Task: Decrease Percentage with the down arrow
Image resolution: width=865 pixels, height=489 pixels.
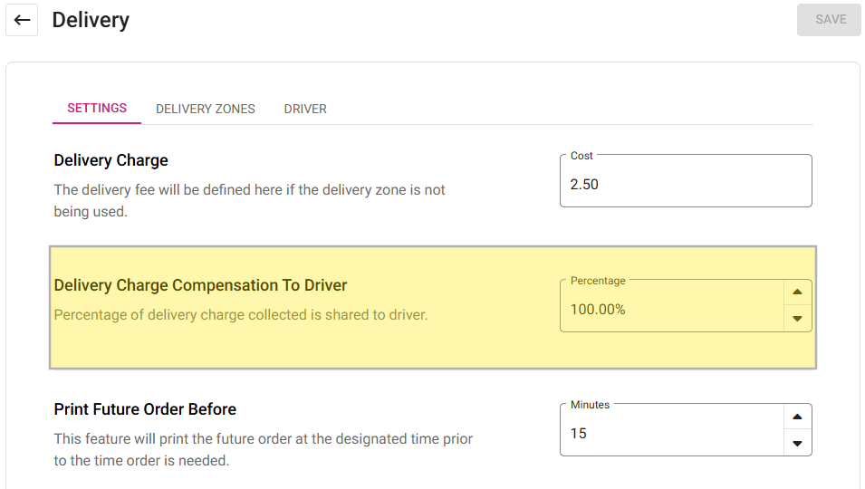Action: pos(797,319)
